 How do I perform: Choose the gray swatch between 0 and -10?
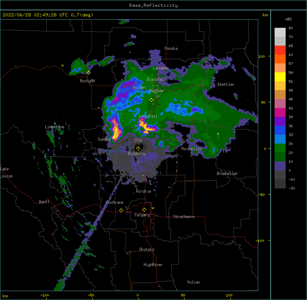tap(280, 175)
